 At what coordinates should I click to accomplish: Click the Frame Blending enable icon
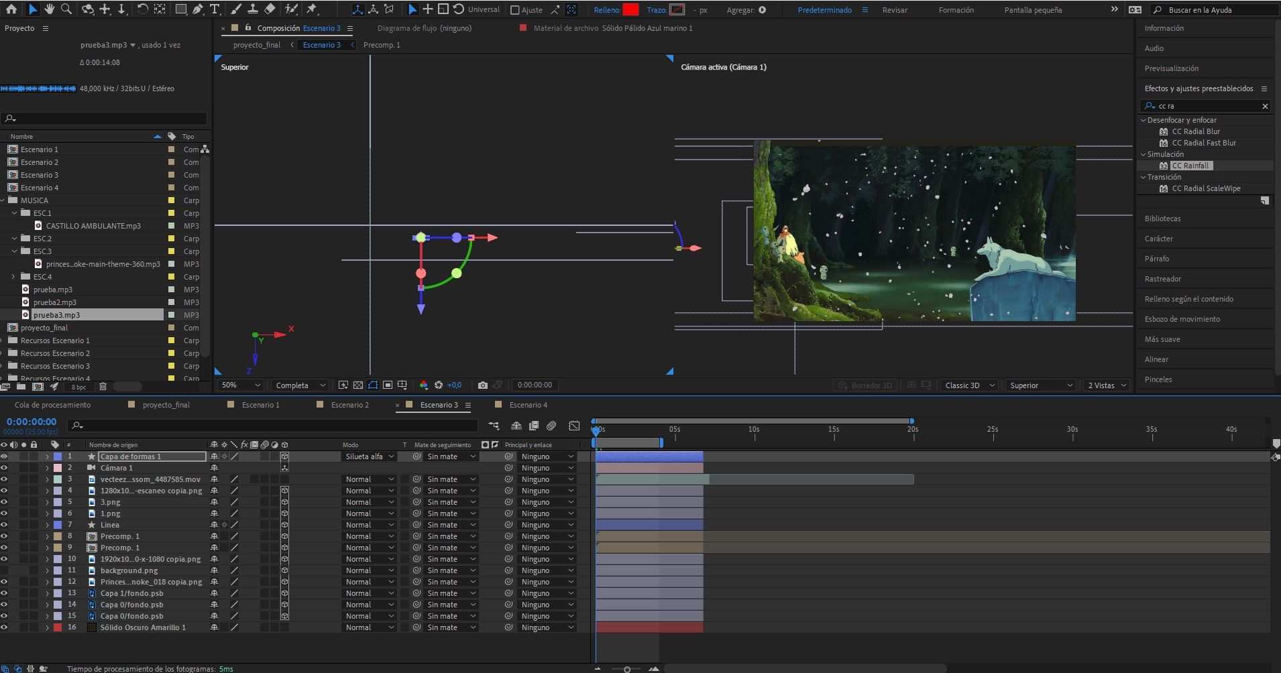534,426
